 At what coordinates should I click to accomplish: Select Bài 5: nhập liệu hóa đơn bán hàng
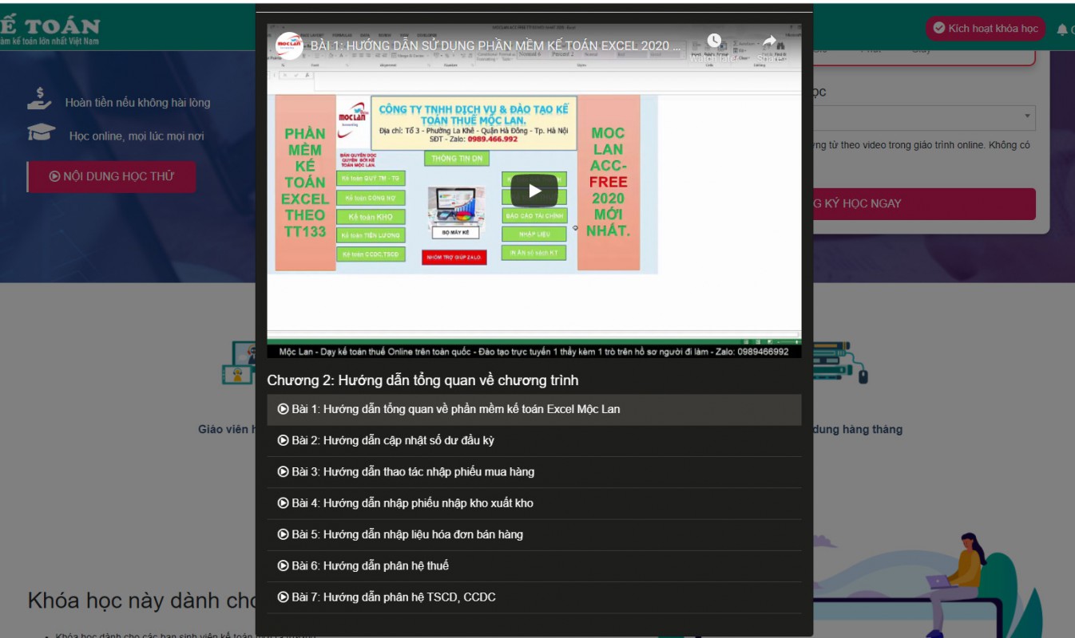534,534
